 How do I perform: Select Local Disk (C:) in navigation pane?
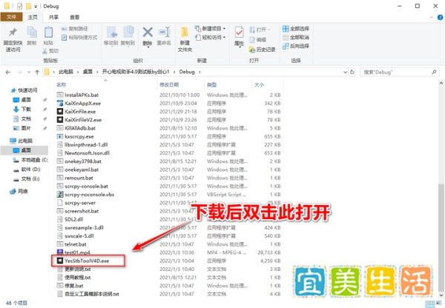30,160
